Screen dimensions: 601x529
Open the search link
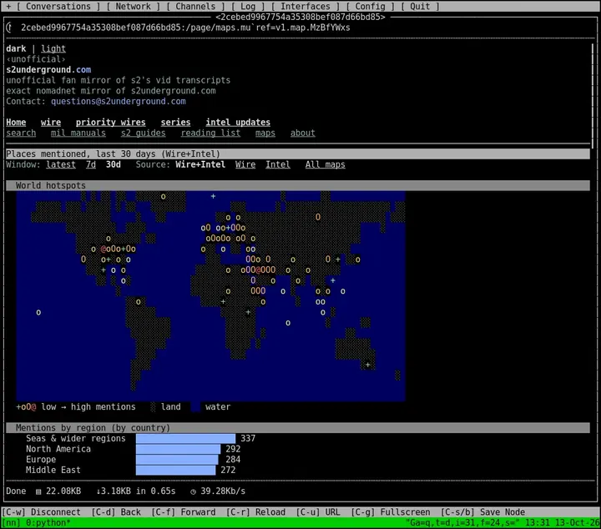click(21, 133)
